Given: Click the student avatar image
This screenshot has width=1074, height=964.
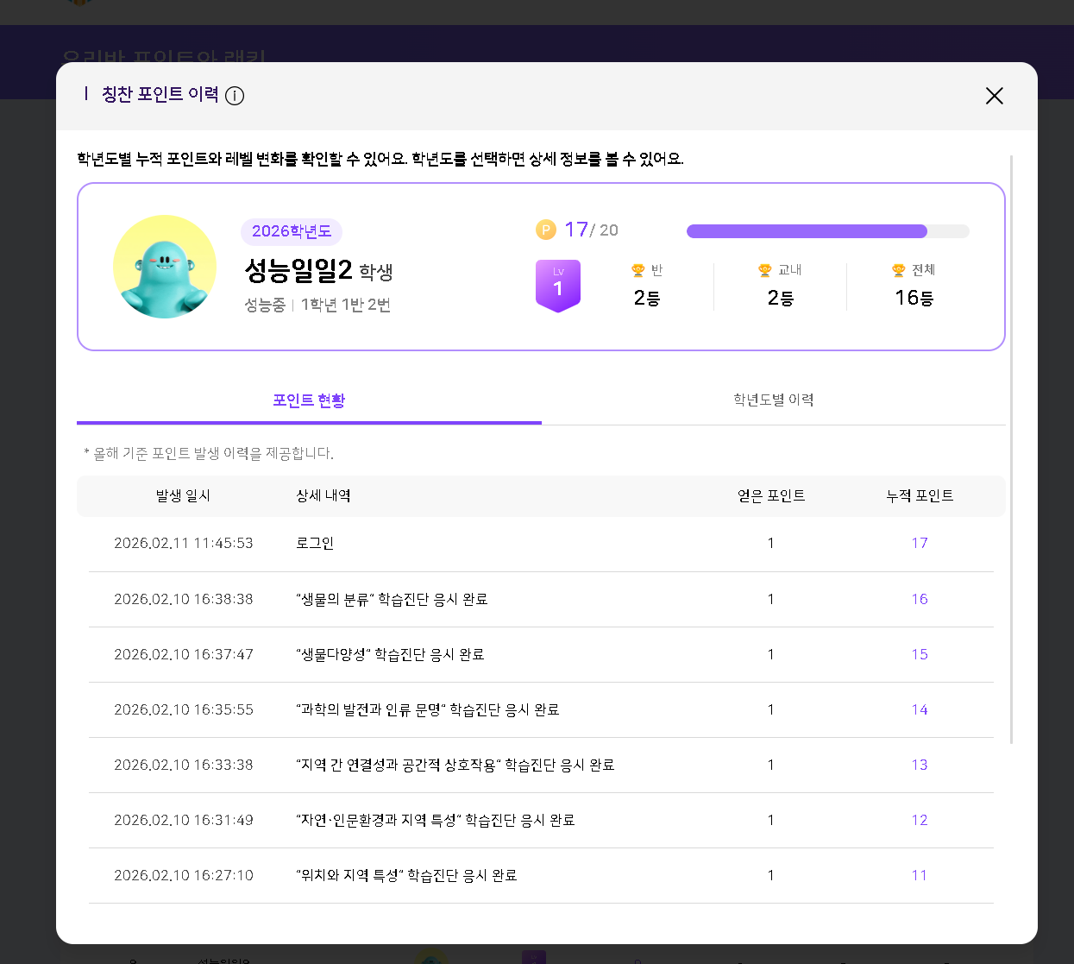Looking at the screenshot, I should click(165, 267).
